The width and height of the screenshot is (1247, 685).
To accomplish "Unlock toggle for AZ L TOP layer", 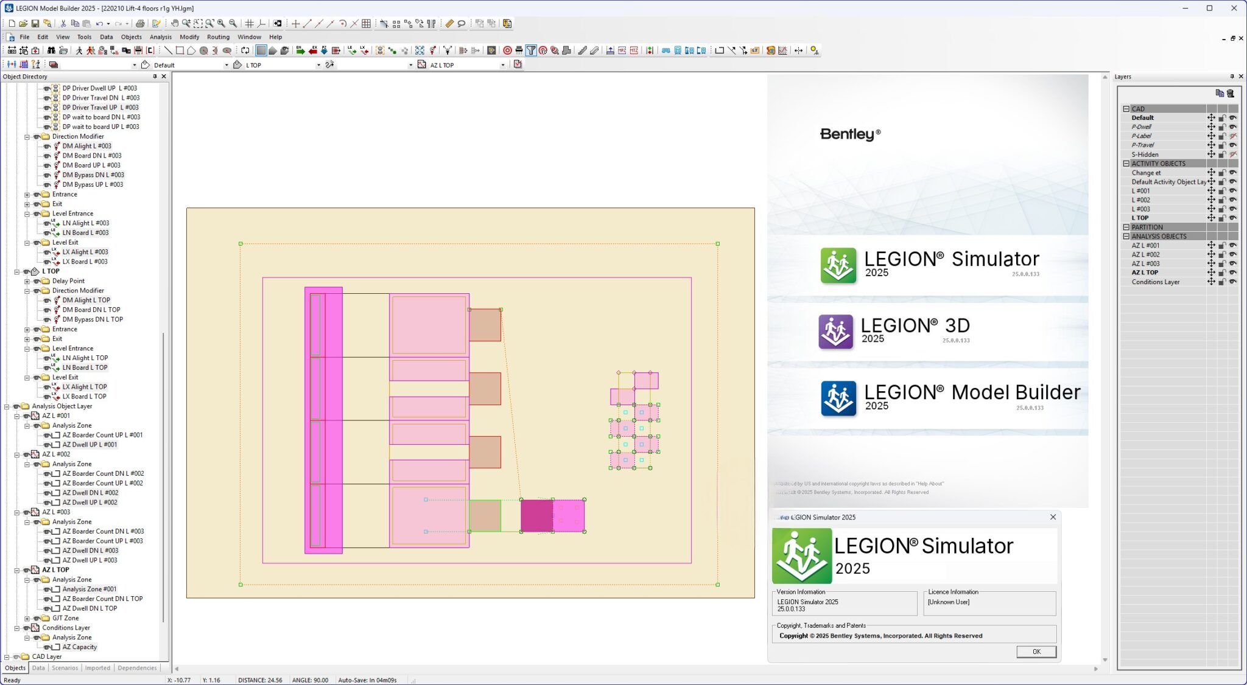I will coord(1222,273).
